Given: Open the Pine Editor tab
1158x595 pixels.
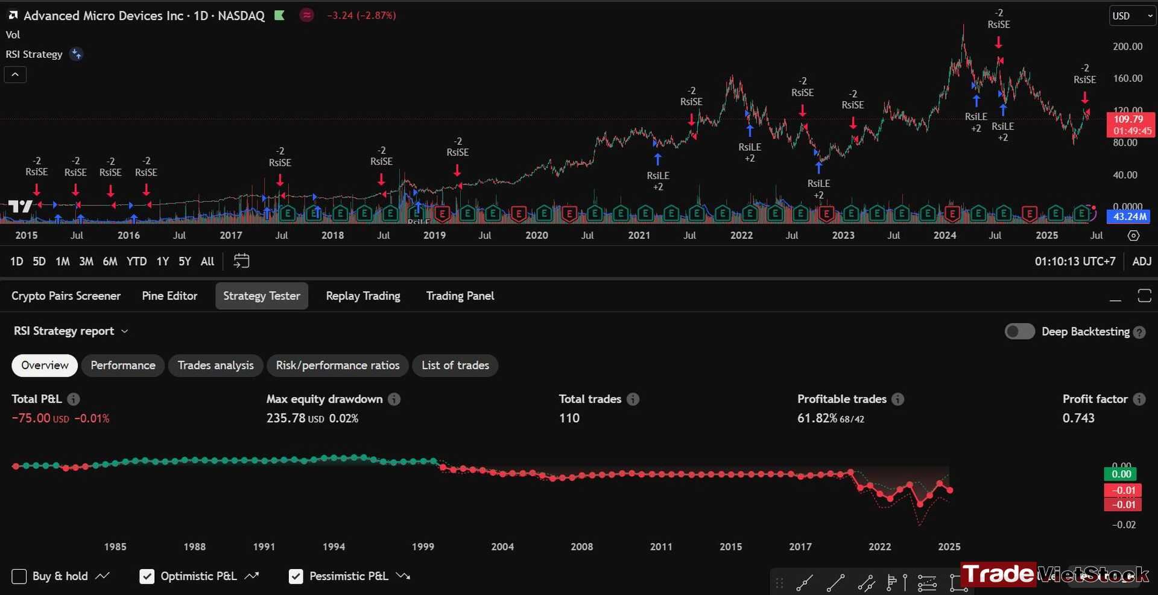Looking at the screenshot, I should click(169, 296).
